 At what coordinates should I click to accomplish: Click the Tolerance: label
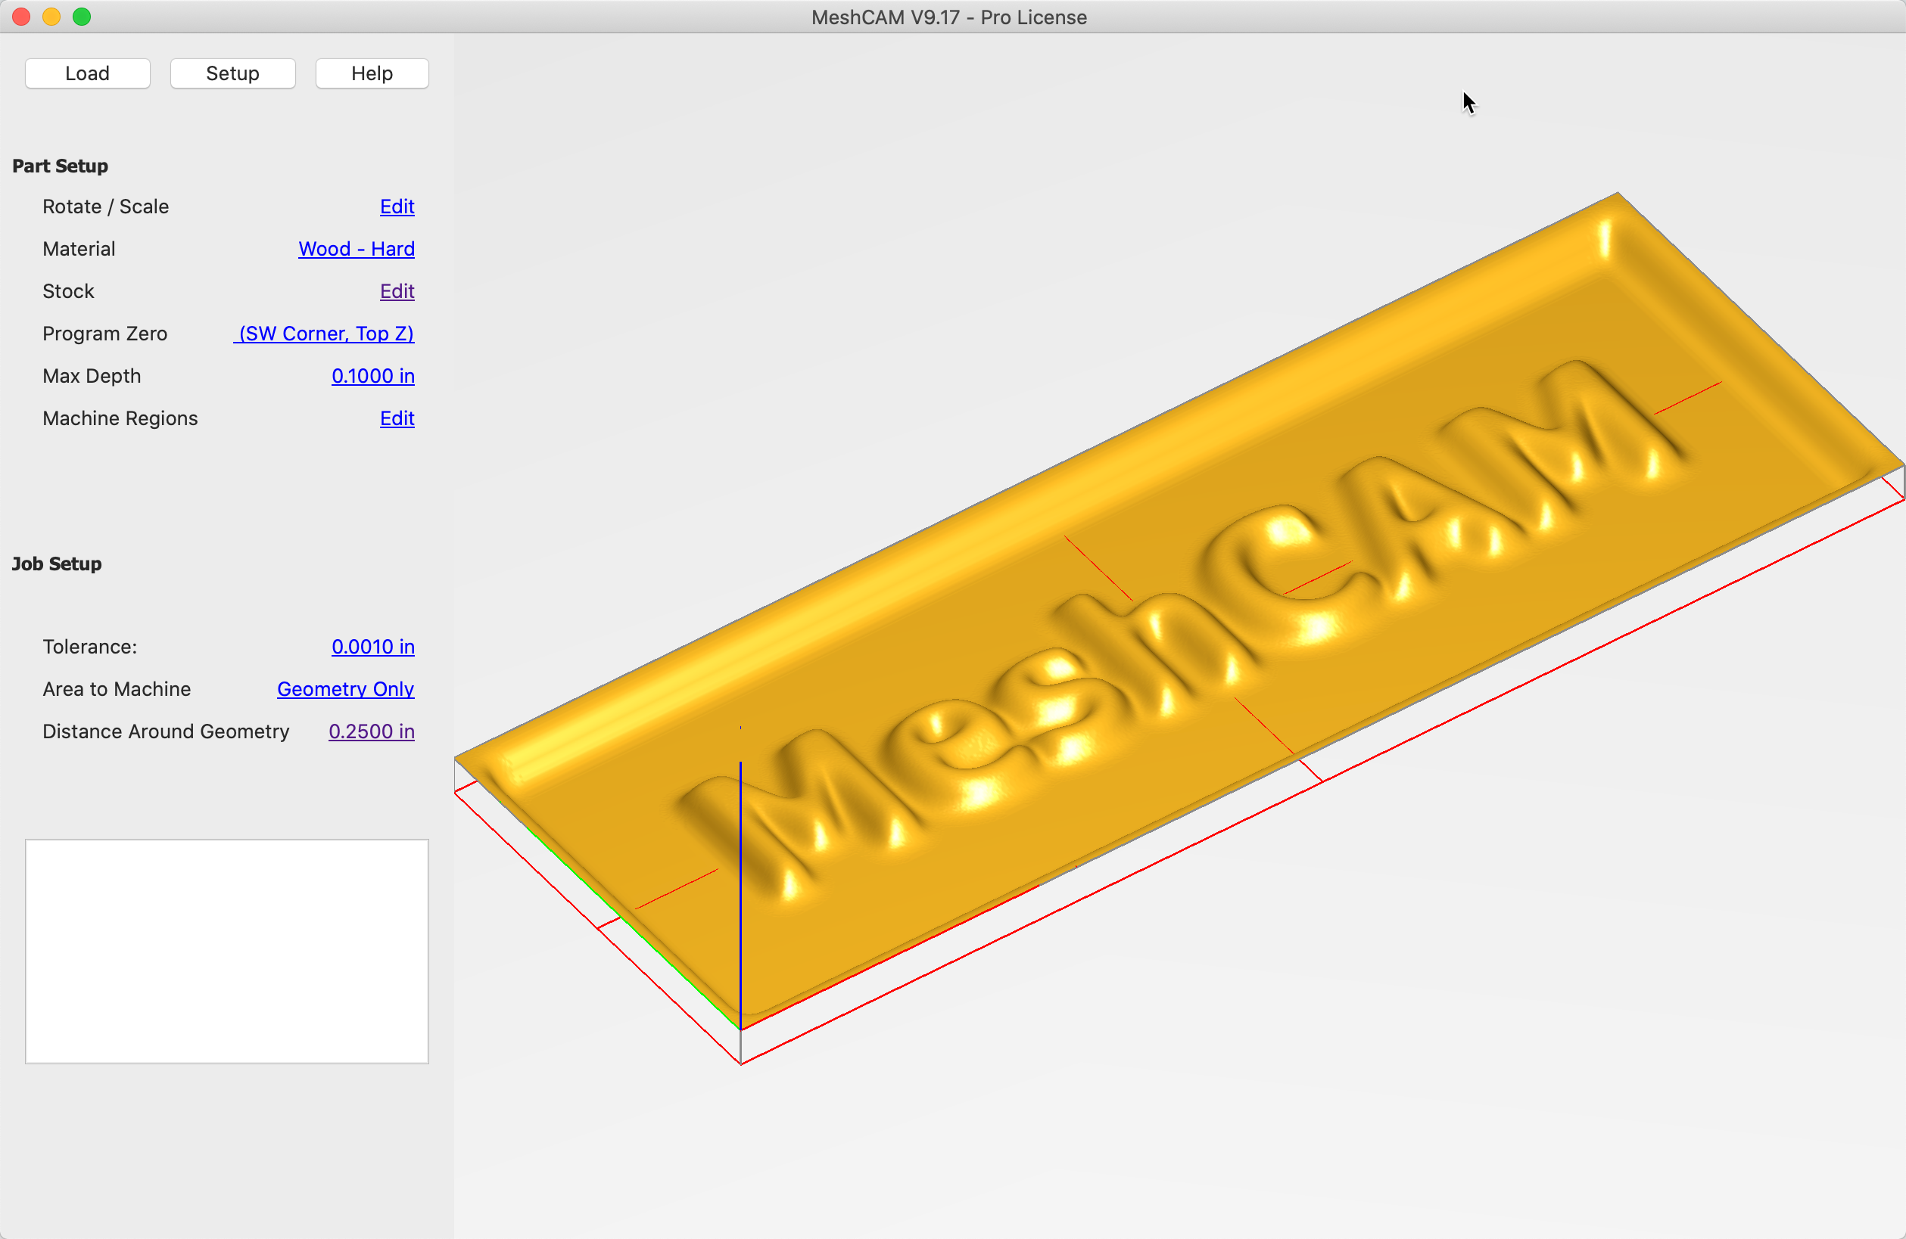[89, 647]
